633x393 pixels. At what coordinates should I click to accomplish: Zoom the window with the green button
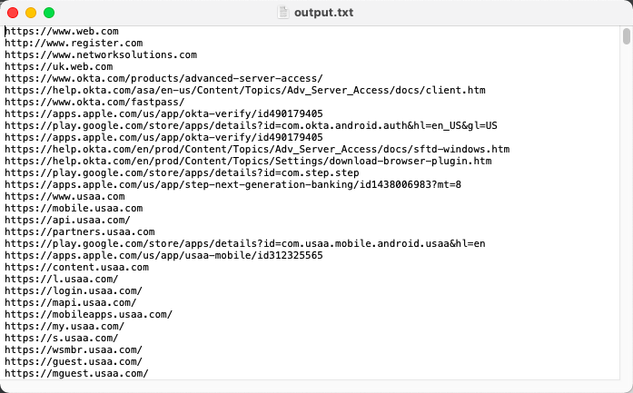click(49, 13)
